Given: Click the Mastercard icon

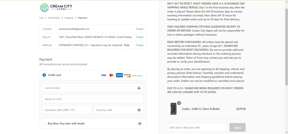Looking at the screenshot, I should tap(111, 75).
